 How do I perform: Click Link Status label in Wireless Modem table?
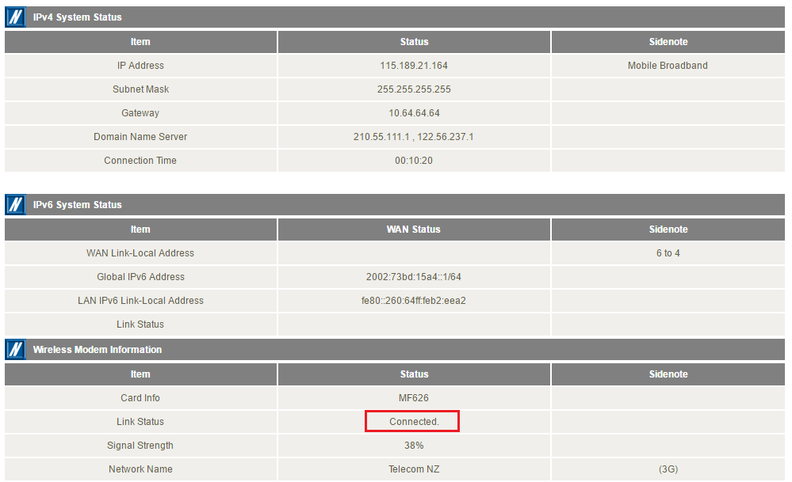tap(140, 422)
